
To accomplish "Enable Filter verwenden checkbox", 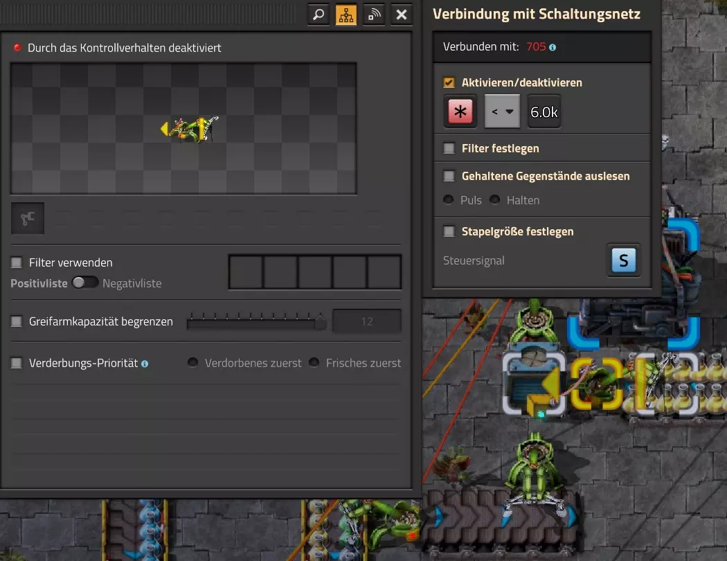I will point(16,263).
